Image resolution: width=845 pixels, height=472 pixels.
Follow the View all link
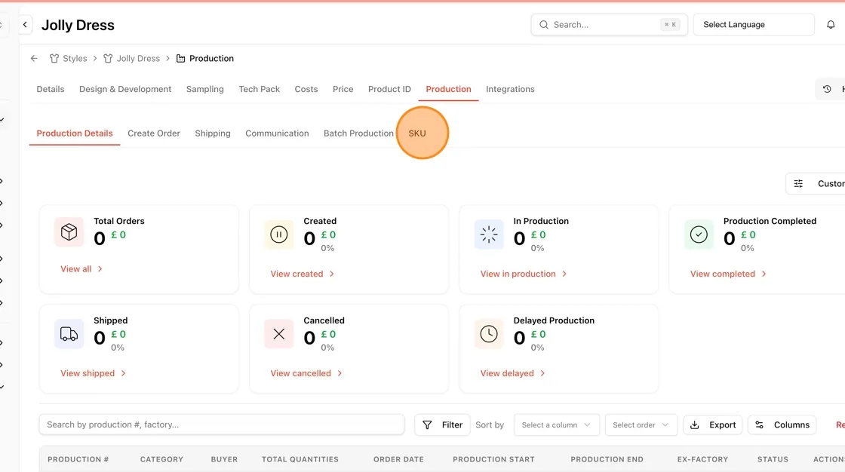81,269
